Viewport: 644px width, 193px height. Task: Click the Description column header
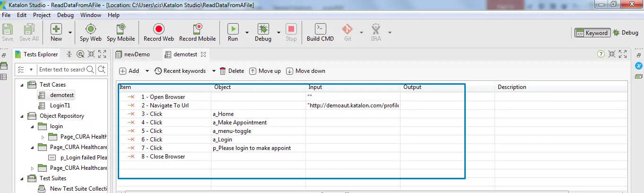[x=512, y=87]
